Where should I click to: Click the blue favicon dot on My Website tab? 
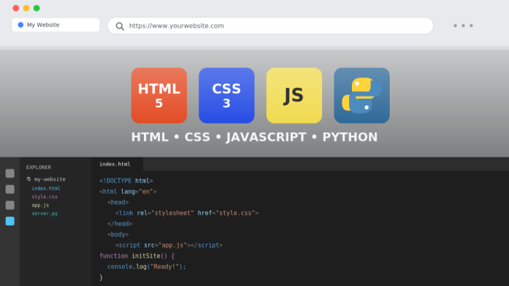(20, 25)
